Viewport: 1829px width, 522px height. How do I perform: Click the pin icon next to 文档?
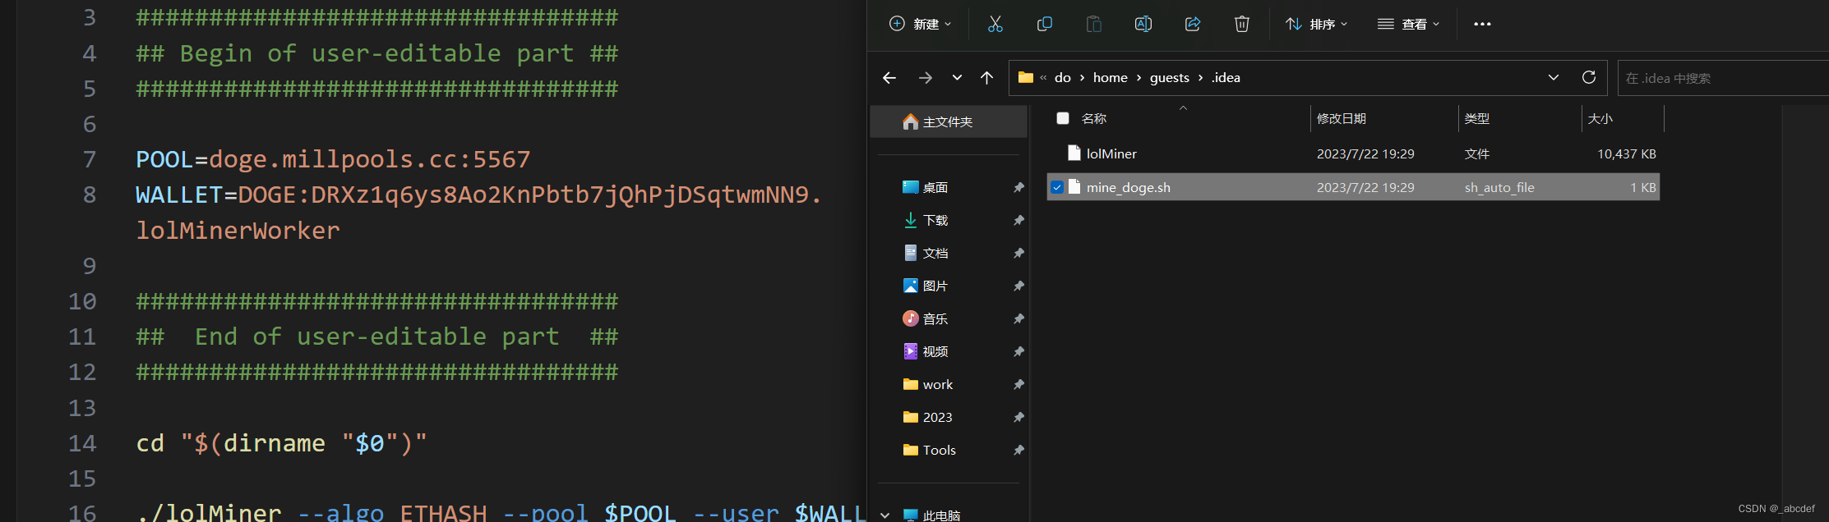pyautogui.click(x=1018, y=253)
